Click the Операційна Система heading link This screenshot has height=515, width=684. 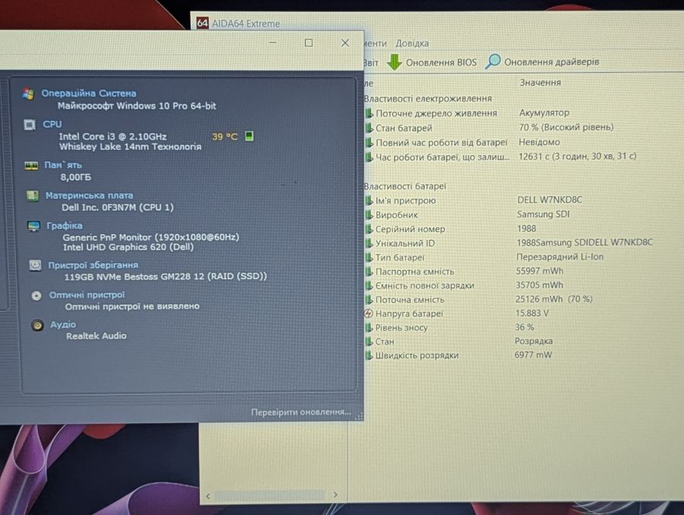89,93
